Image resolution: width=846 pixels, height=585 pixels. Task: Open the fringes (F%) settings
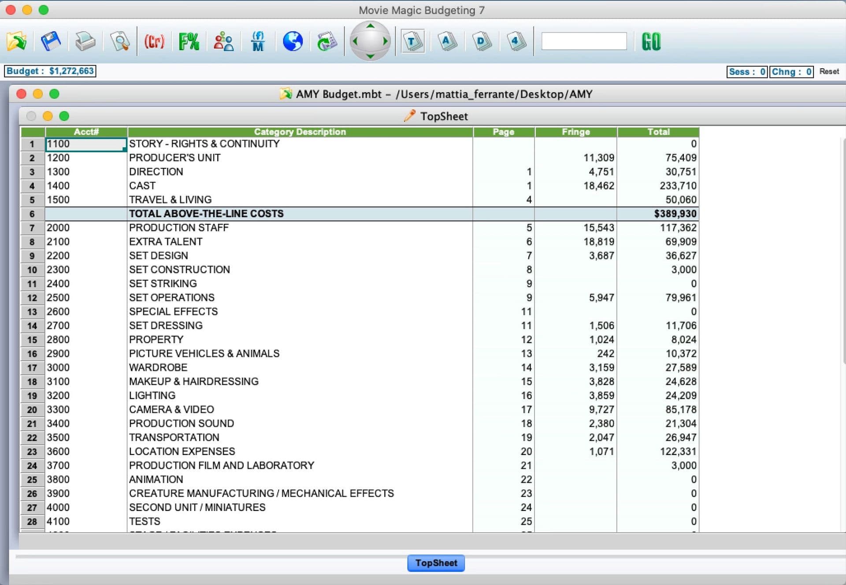point(189,41)
